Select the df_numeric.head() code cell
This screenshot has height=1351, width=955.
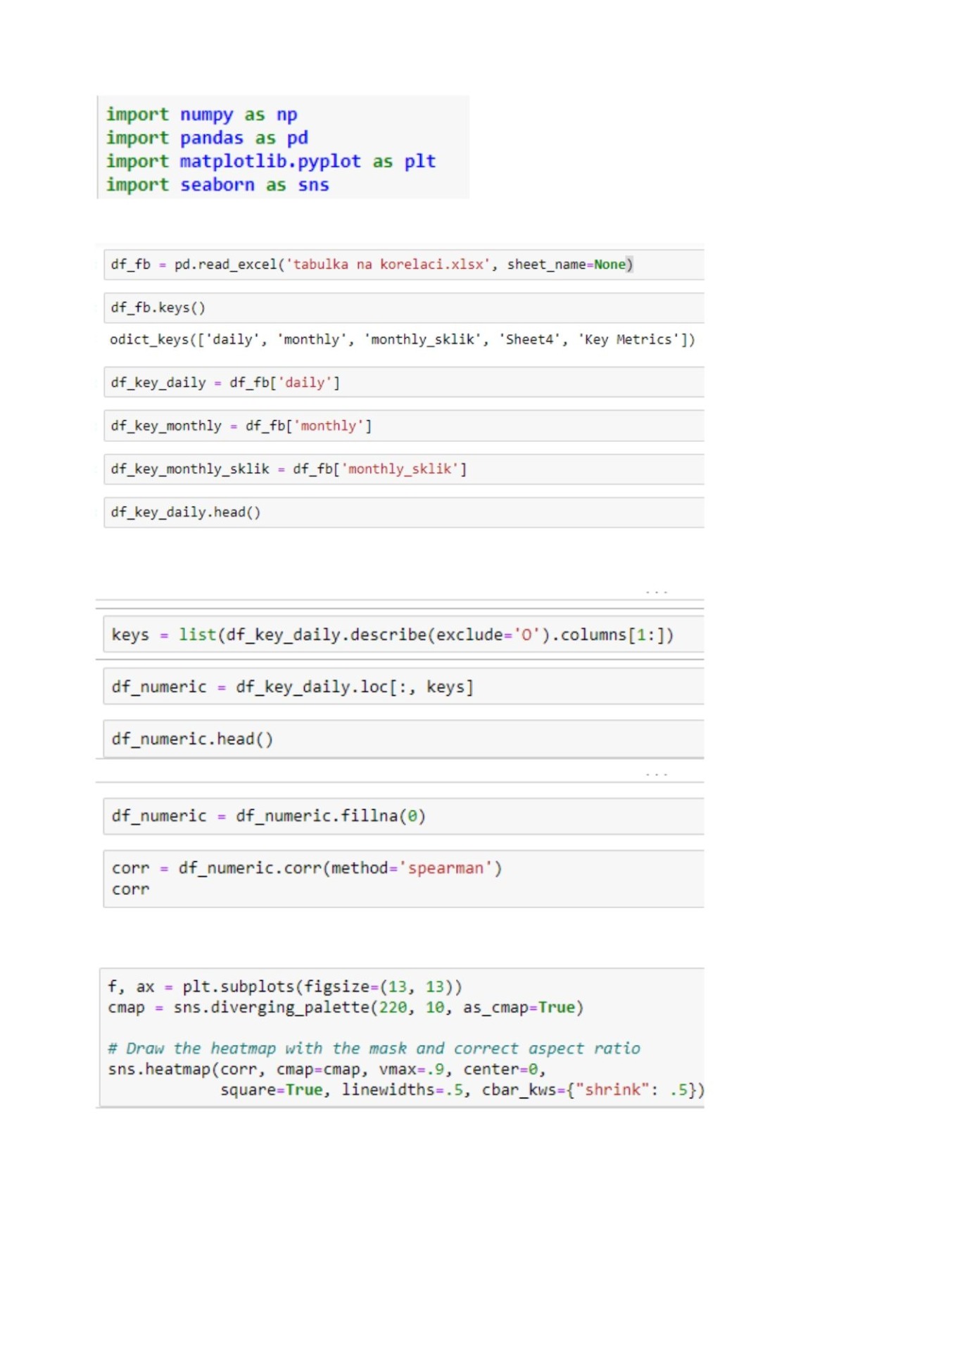(x=403, y=740)
